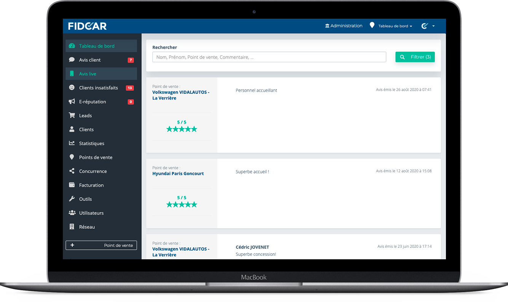Go to Facturation in the sidebar
This screenshot has height=302, width=508.
91,185
